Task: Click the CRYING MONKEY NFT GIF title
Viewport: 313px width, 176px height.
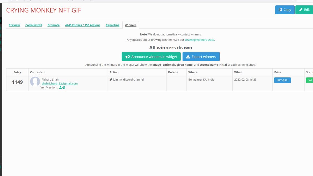Action: pos(44,10)
